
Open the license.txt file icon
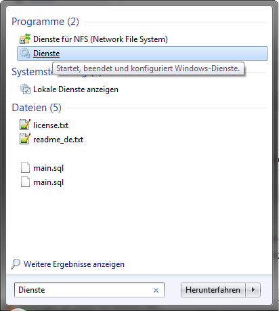click(25, 125)
